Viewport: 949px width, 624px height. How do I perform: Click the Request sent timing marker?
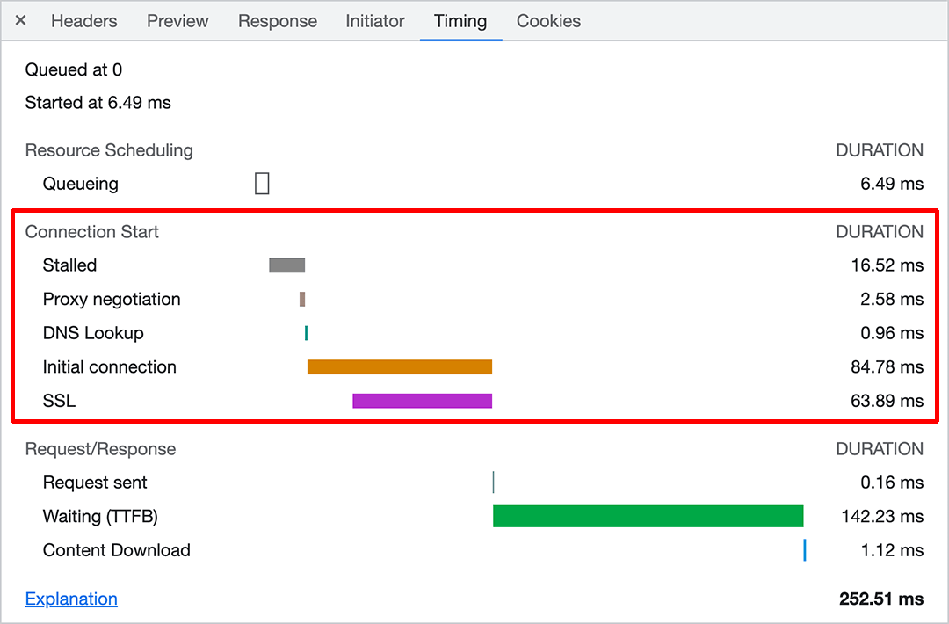pos(493,482)
